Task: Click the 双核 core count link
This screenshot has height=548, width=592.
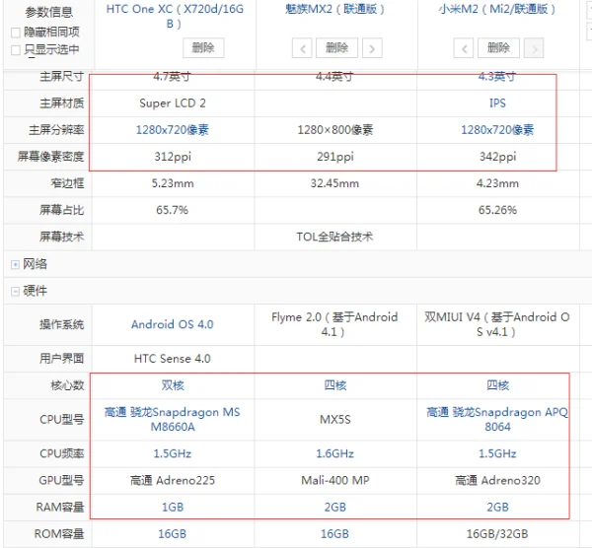Action: point(173,385)
